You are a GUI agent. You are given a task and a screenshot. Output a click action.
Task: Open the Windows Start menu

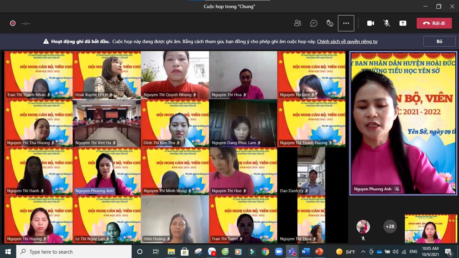coord(8,252)
